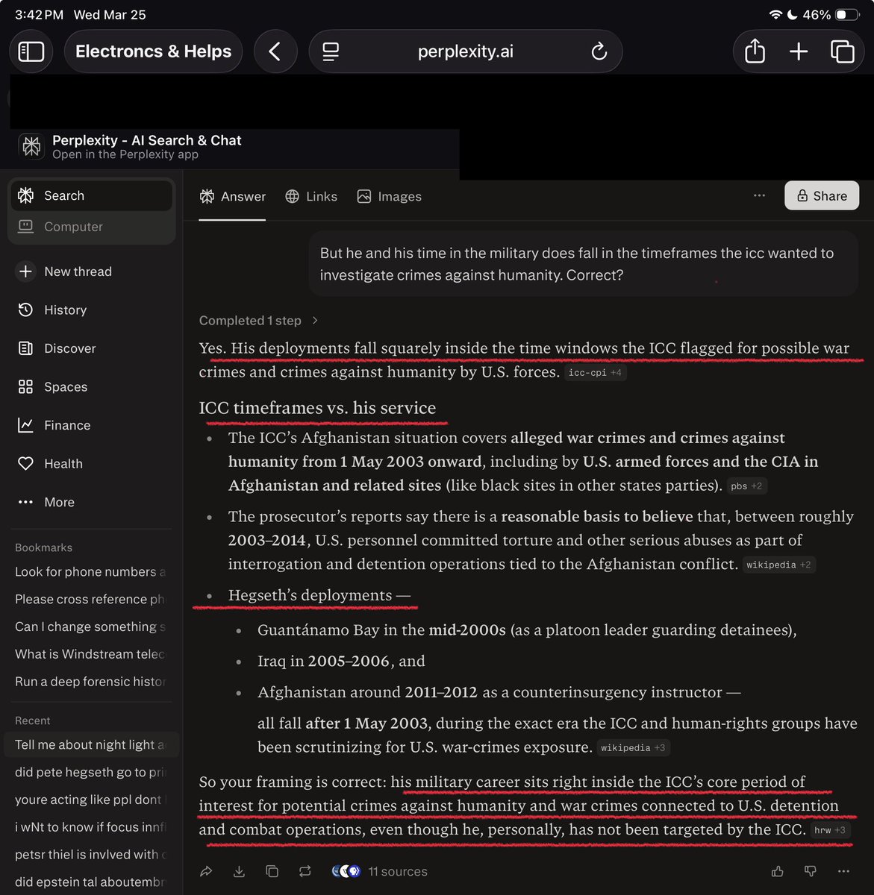This screenshot has width=874, height=895.
Task: Open bookmark 'Please cross reference'
Action: (91, 599)
